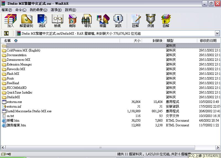Sort by 名稱 column header
Image resolution: width=221 pixels, height=158 pixels.
60,40
